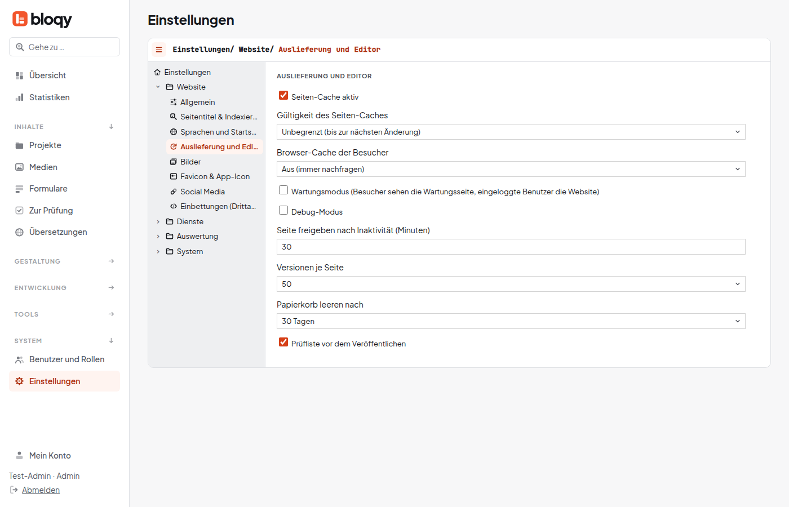The image size is (789, 507).
Task: Open the Browser-Cache der Besucher dropdown
Action: pos(511,169)
